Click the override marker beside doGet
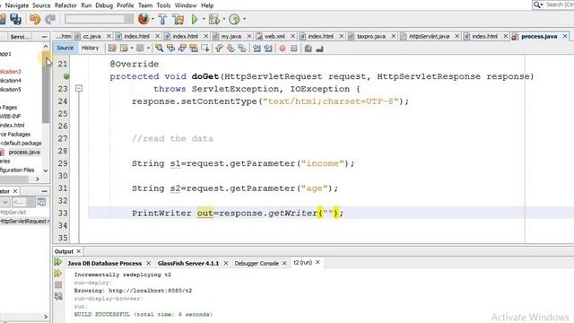 coord(66,76)
